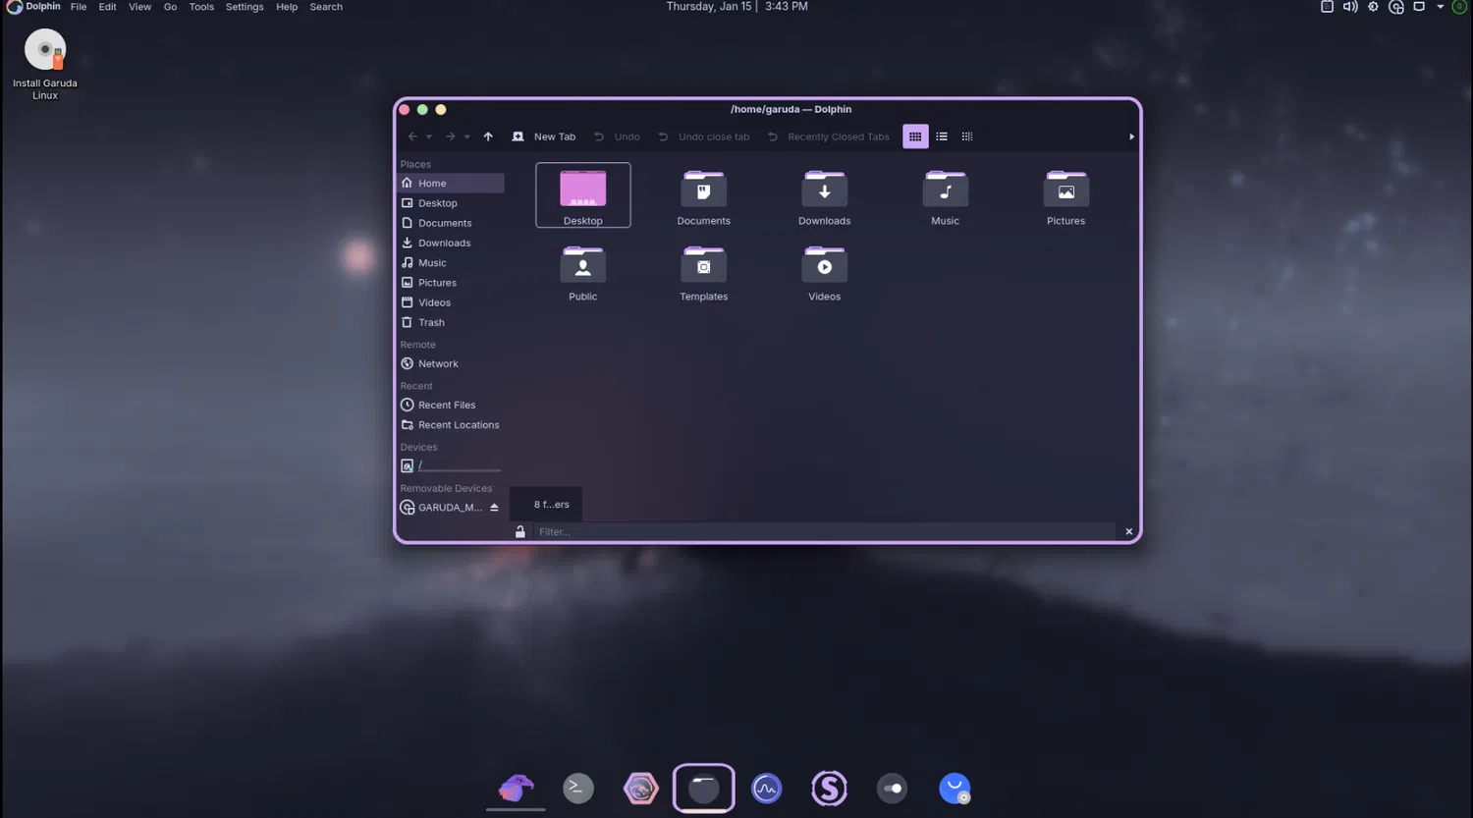Open the back history dropdown arrow
Image resolution: width=1473 pixels, height=818 pixels.
(x=429, y=136)
